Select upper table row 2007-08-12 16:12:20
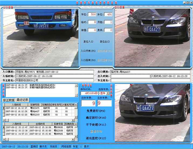This screenshot has width=193, height=149. click(x=39, y=115)
